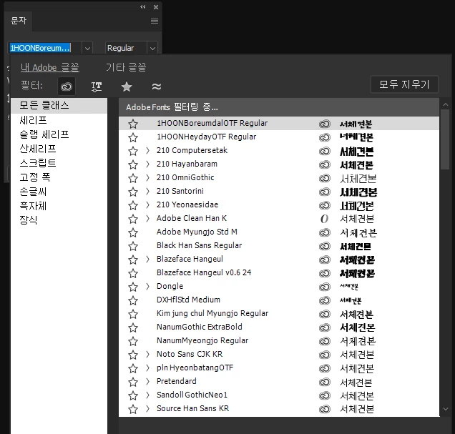The image size is (455, 434).
Task: Open the font family dropdown arrow
Action: coord(87,48)
